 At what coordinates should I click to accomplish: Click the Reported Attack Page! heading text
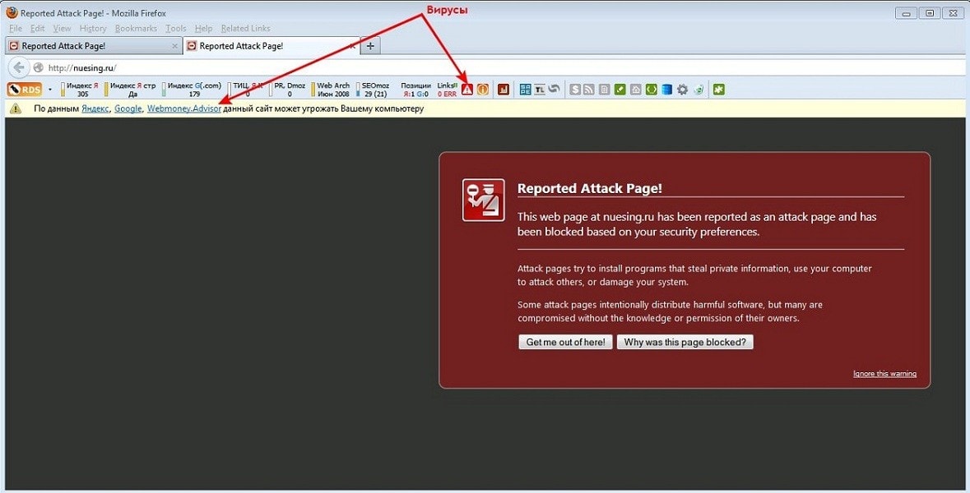click(590, 188)
